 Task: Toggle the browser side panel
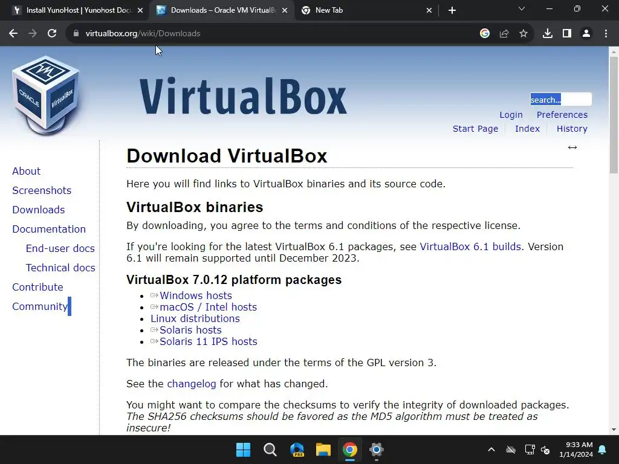coord(567,34)
